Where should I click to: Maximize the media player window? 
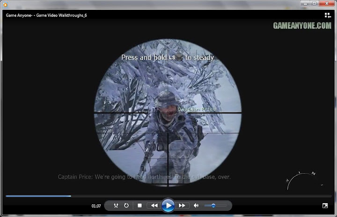315,3
